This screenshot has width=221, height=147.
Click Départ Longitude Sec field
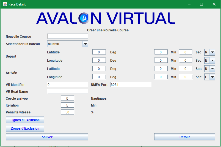[x=186, y=60]
